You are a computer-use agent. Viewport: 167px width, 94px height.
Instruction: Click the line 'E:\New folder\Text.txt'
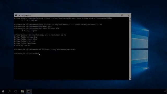25,41
